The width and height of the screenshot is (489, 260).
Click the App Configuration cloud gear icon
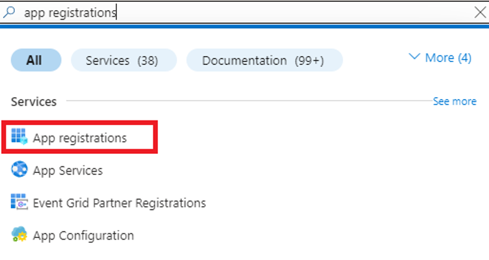[19, 234]
